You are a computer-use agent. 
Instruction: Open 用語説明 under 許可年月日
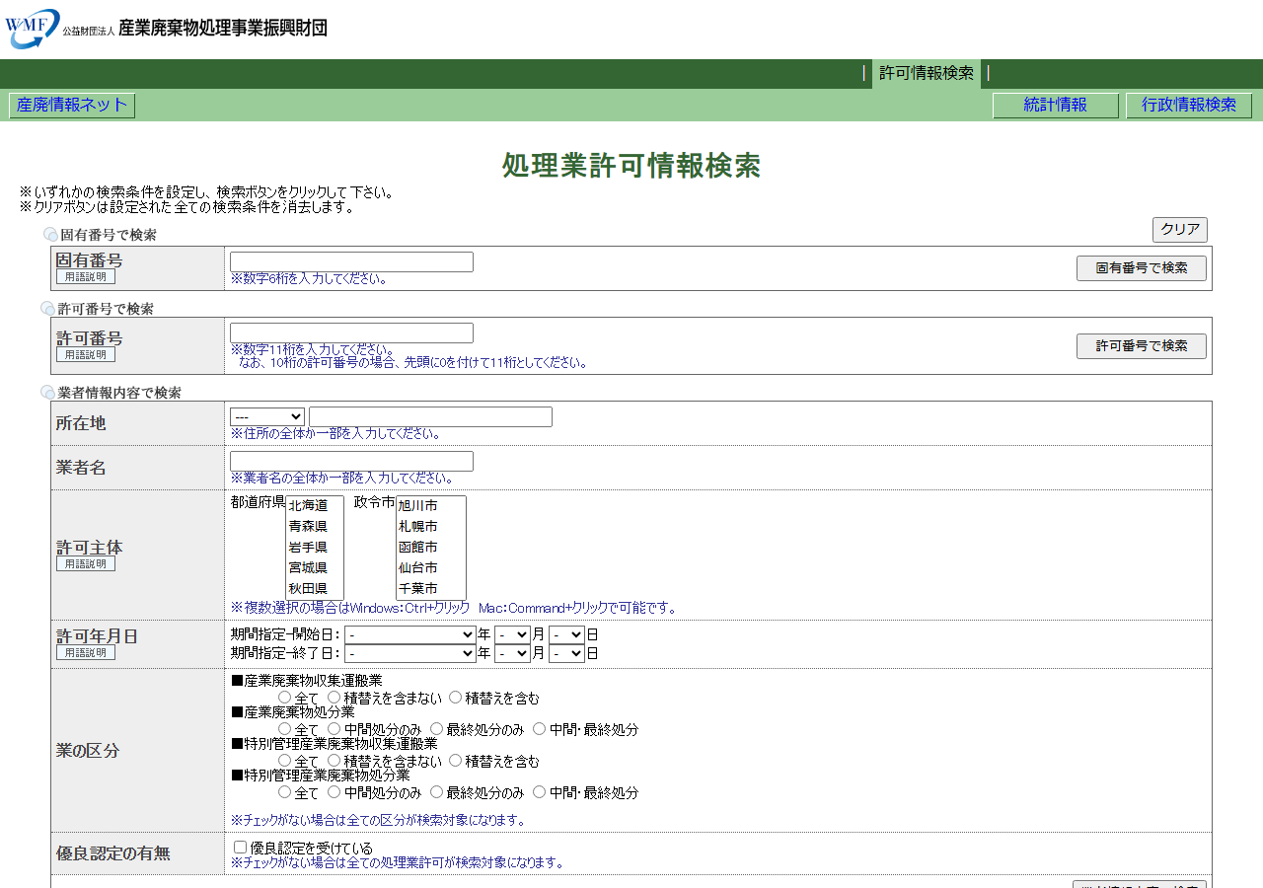coord(86,652)
